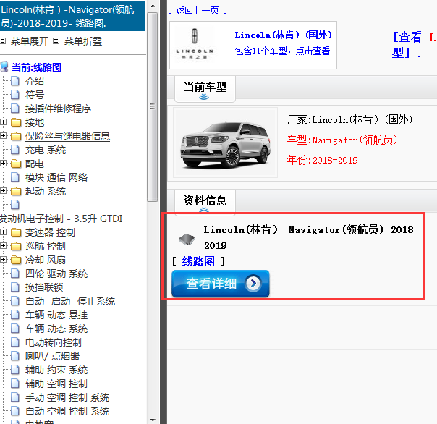Viewport: 437px width, 424px height.
Task: Expand the 保险丝与继电器信息 tree node
Action: (3, 136)
